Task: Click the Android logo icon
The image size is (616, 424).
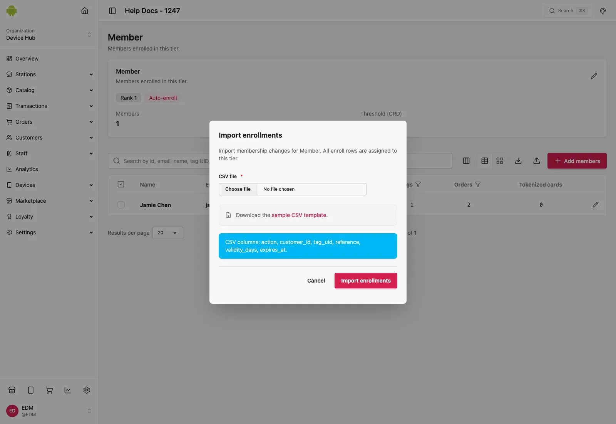Action: pyautogui.click(x=12, y=11)
